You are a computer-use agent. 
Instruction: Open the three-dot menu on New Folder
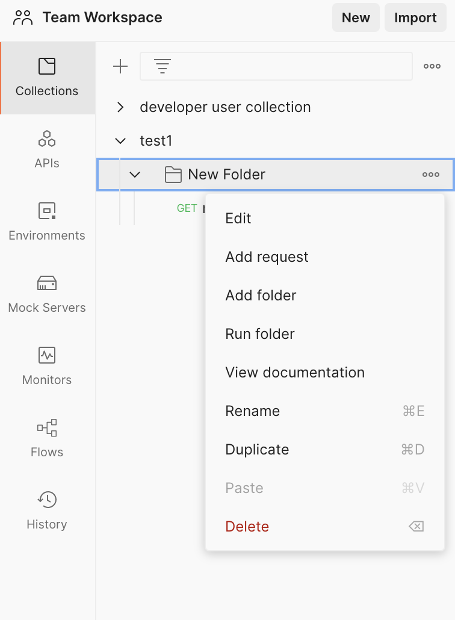click(x=431, y=175)
